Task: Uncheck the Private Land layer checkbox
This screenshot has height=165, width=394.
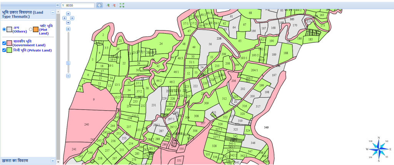Action: click(x=5, y=50)
